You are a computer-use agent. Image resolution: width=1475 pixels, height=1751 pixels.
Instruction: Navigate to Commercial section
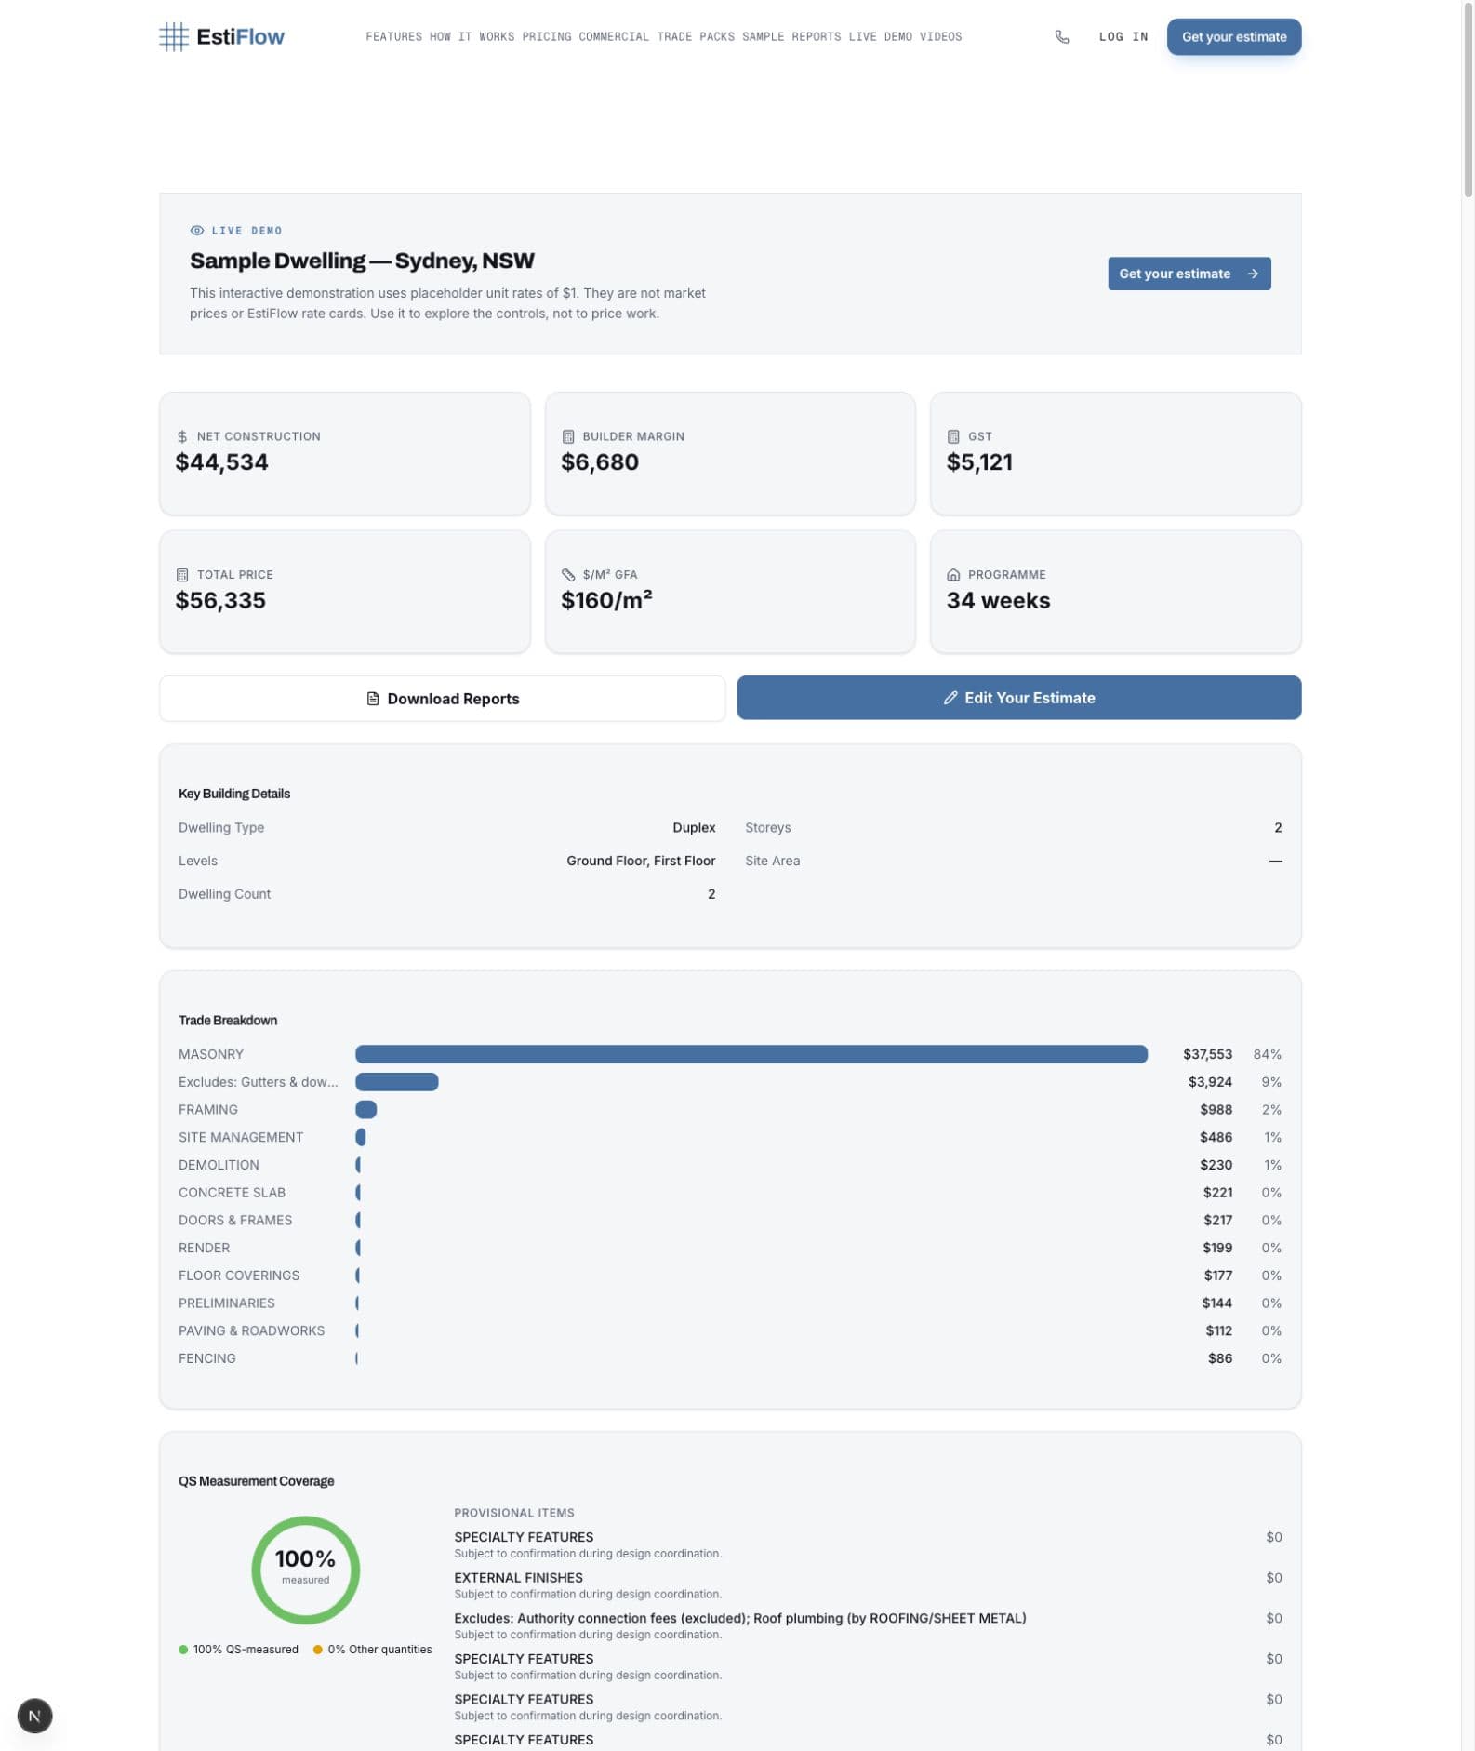coord(614,37)
